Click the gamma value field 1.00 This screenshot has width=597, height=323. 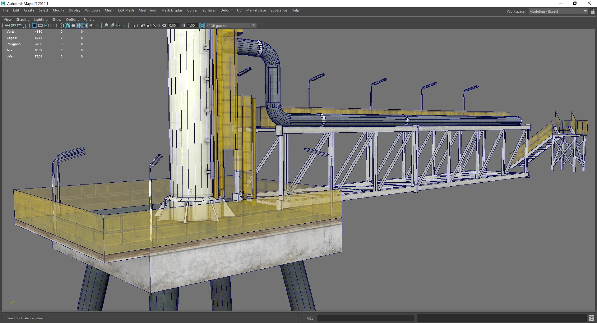(x=192, y=25)
